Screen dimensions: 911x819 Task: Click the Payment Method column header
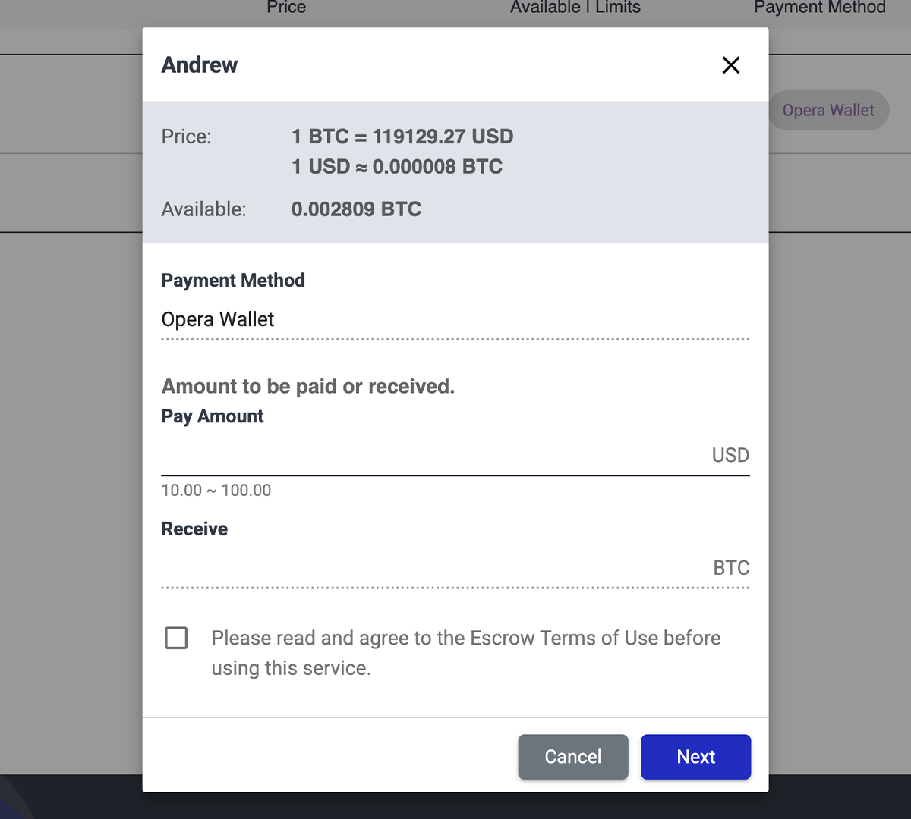(x=819, y=8)
